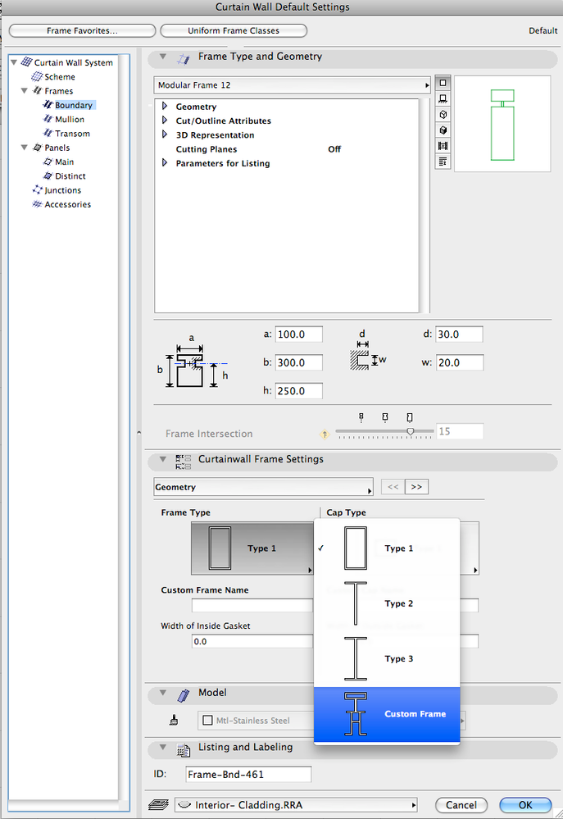563x819 pixels.
Task: Click the medium frame intersection pin icon
Action: (x=385, y=416)
